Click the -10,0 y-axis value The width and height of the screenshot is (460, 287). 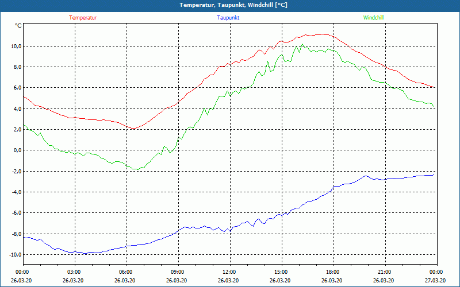(16, 255)
